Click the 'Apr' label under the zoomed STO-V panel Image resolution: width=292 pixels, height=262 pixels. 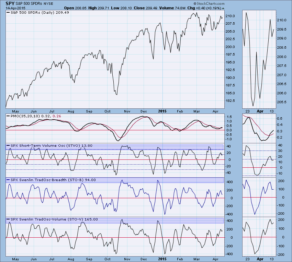point(260,259)
